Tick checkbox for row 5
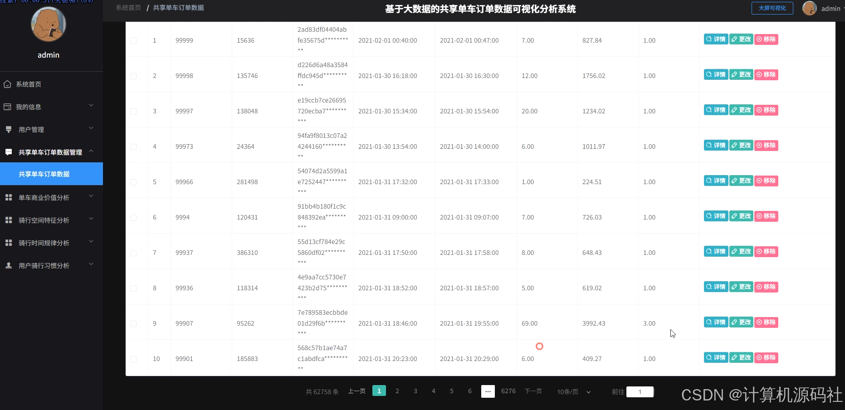845x410 pixels. point(133,182)
